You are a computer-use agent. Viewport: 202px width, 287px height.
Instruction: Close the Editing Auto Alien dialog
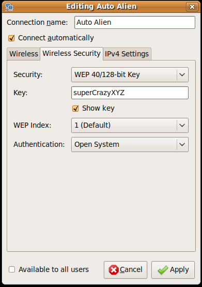point(192,7)
